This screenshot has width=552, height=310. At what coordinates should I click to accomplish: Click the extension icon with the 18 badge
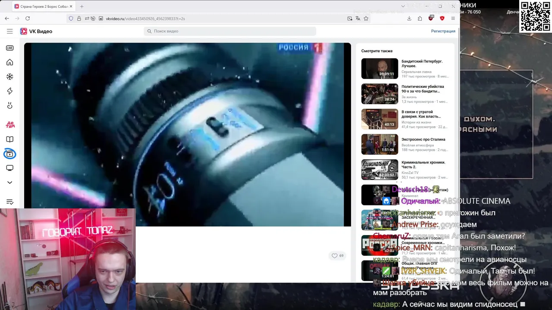point(431,18)
